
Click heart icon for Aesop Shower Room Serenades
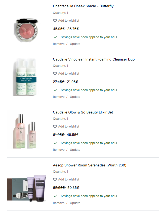tap(55, 179)
